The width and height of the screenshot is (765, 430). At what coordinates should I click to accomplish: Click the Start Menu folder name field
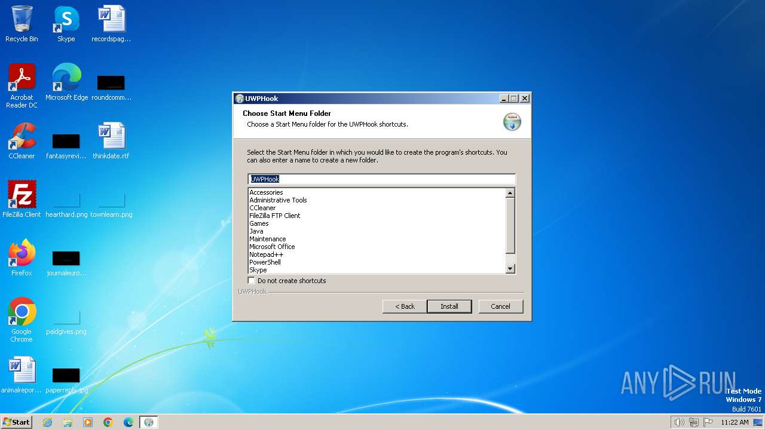pyautogui.click(x=381, y=179)
